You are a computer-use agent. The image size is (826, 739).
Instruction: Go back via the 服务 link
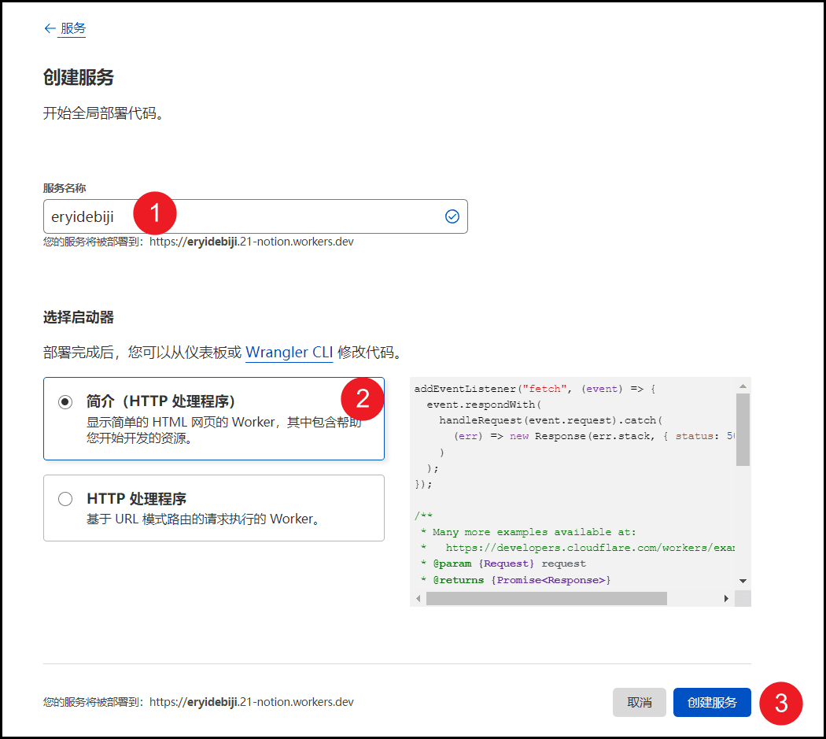[72, 28]
